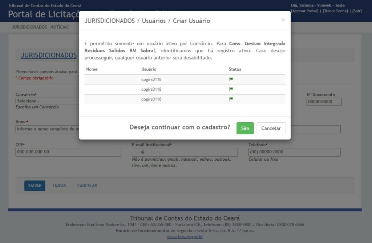
Task: Click the green status flag in third user row
Action: pos(231,99)
